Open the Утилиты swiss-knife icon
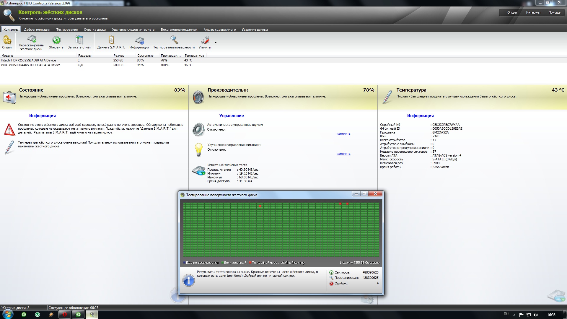567x319 pixels. pyautogui.click(x=205, y=40)
